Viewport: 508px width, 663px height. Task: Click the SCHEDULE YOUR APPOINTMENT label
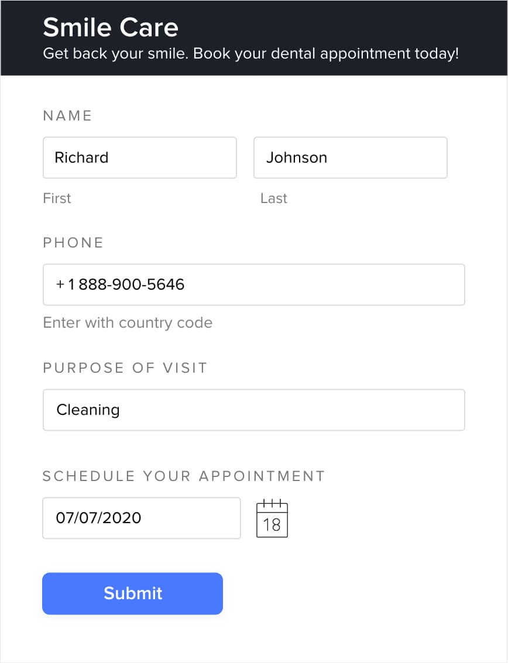click(184, 476)
